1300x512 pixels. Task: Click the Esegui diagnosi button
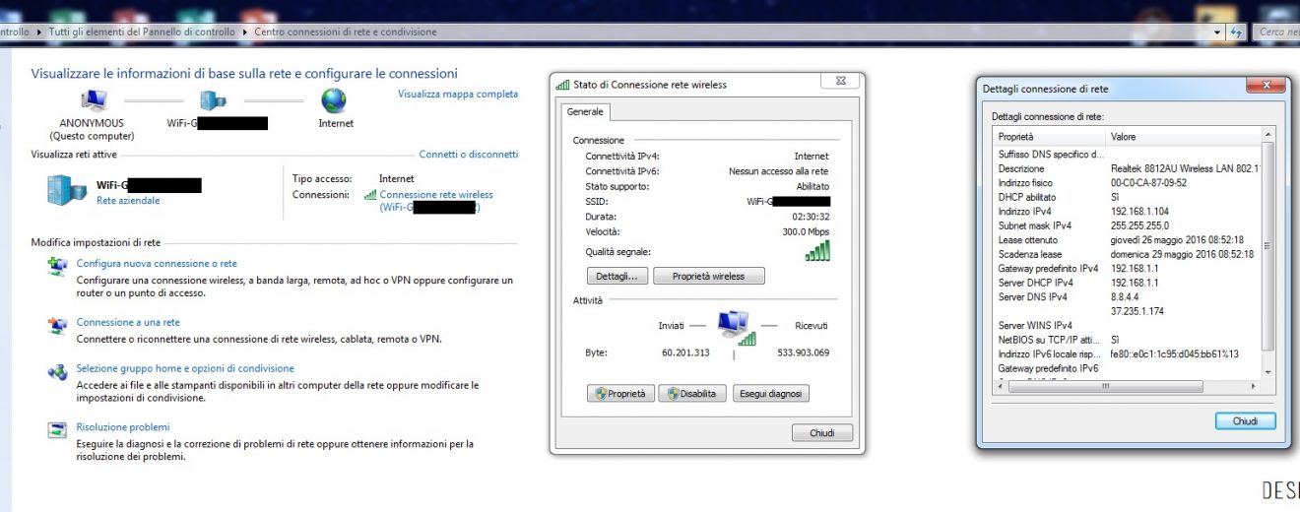(771, 394)
